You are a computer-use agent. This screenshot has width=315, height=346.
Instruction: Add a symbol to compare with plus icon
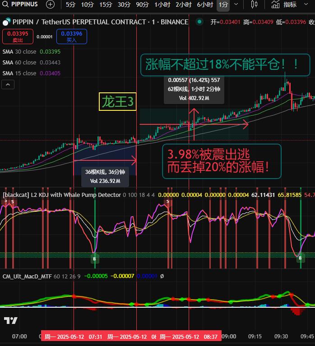click(x=50, y=5)
